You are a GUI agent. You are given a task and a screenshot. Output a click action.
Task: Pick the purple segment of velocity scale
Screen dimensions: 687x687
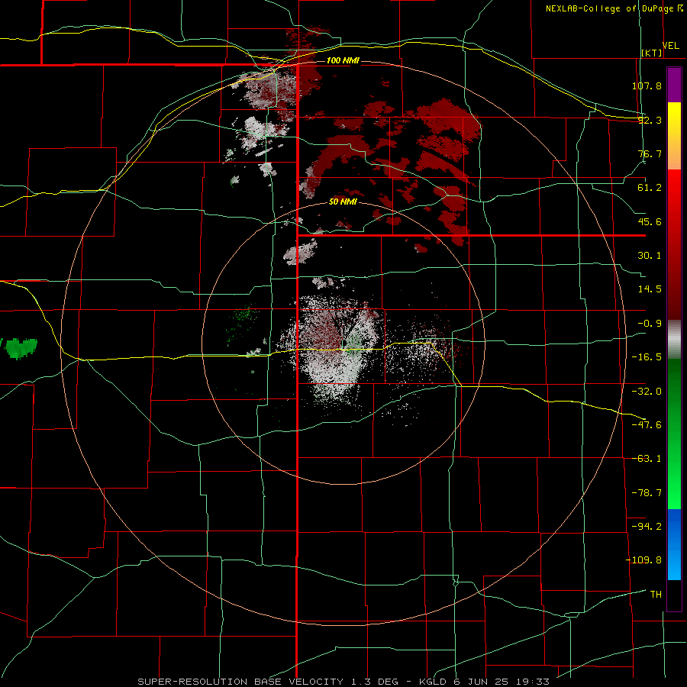674,85
